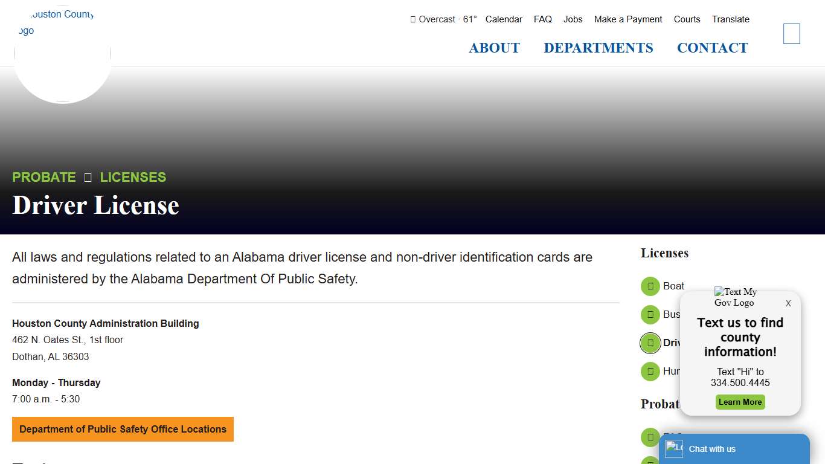
Task: Click the chat logo in Chat with us bar
Action: click(x=673, y=449)
